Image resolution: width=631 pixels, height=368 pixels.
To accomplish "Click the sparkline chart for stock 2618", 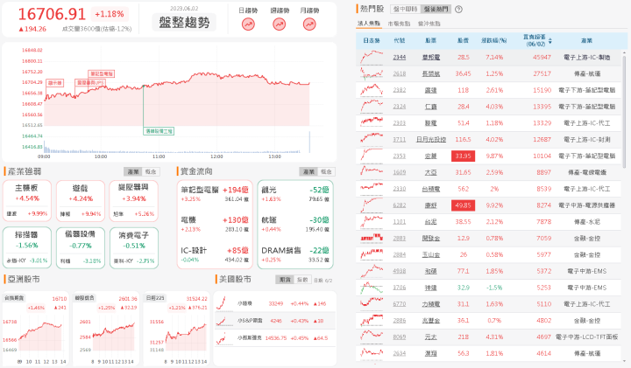I will tap(372, 73).
